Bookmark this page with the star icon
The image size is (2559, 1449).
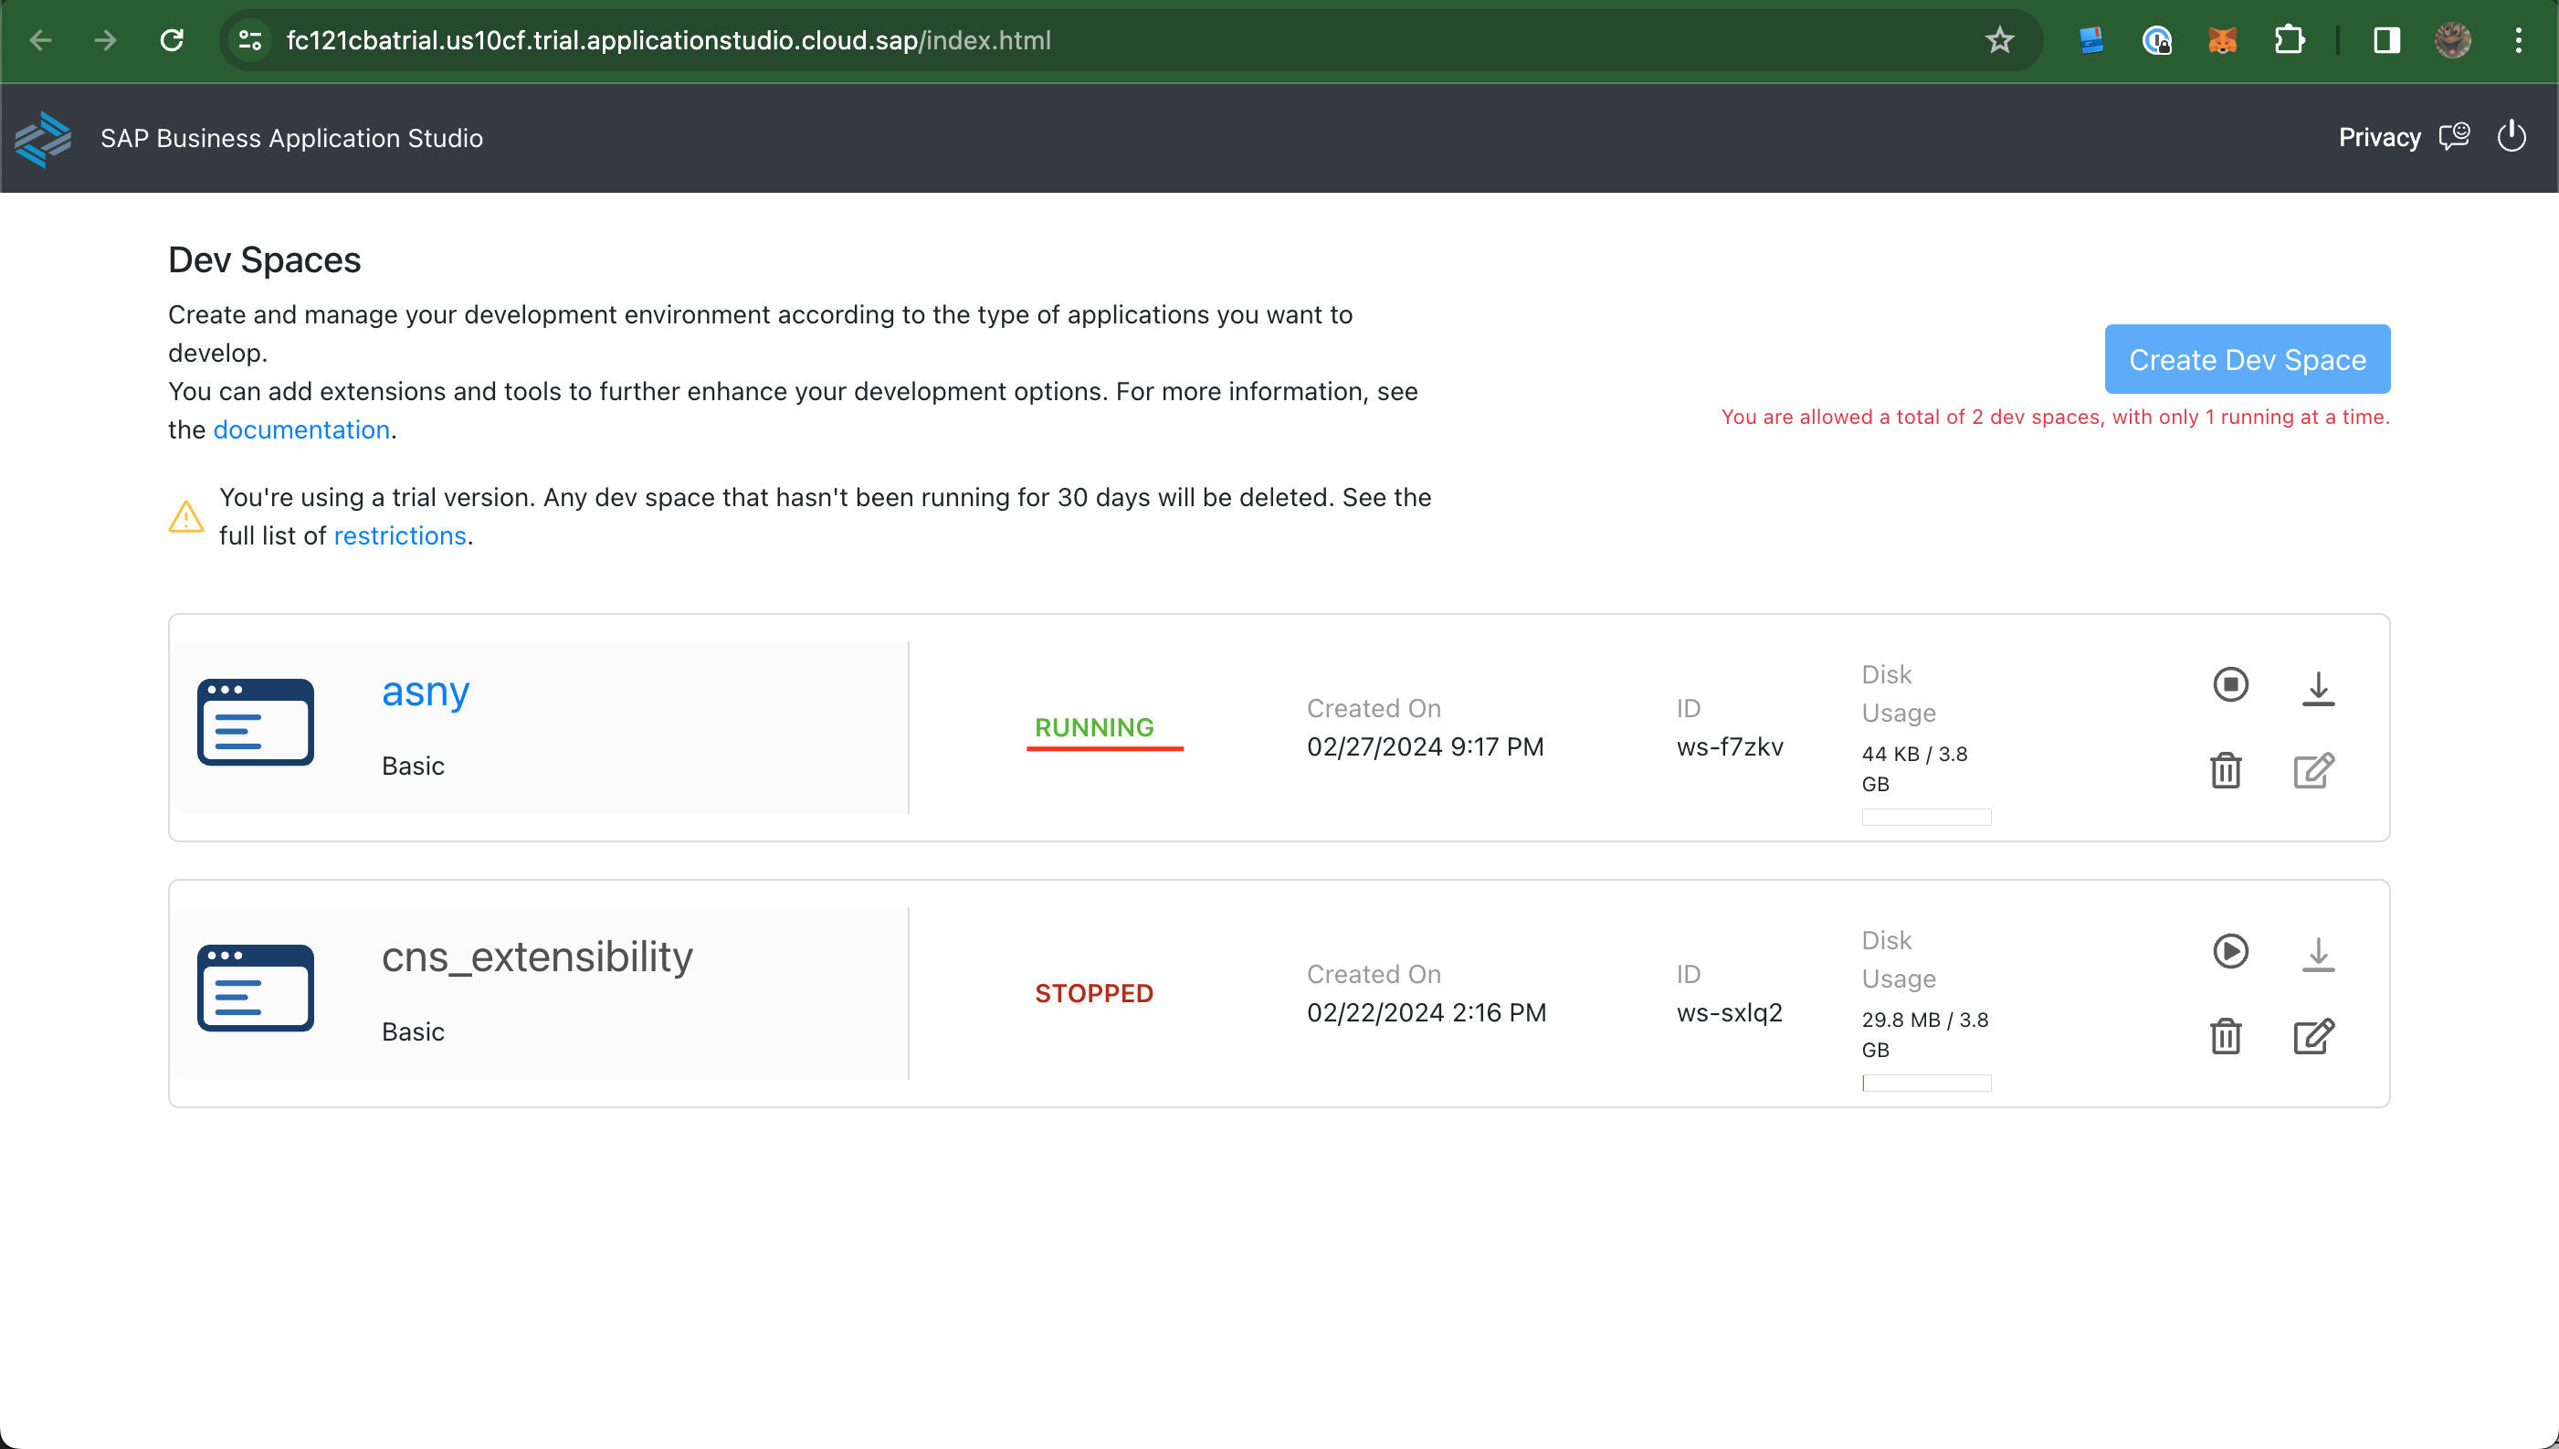tap(1999, 41)
